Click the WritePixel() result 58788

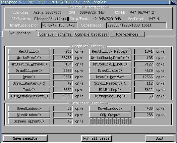click(63, 58)
